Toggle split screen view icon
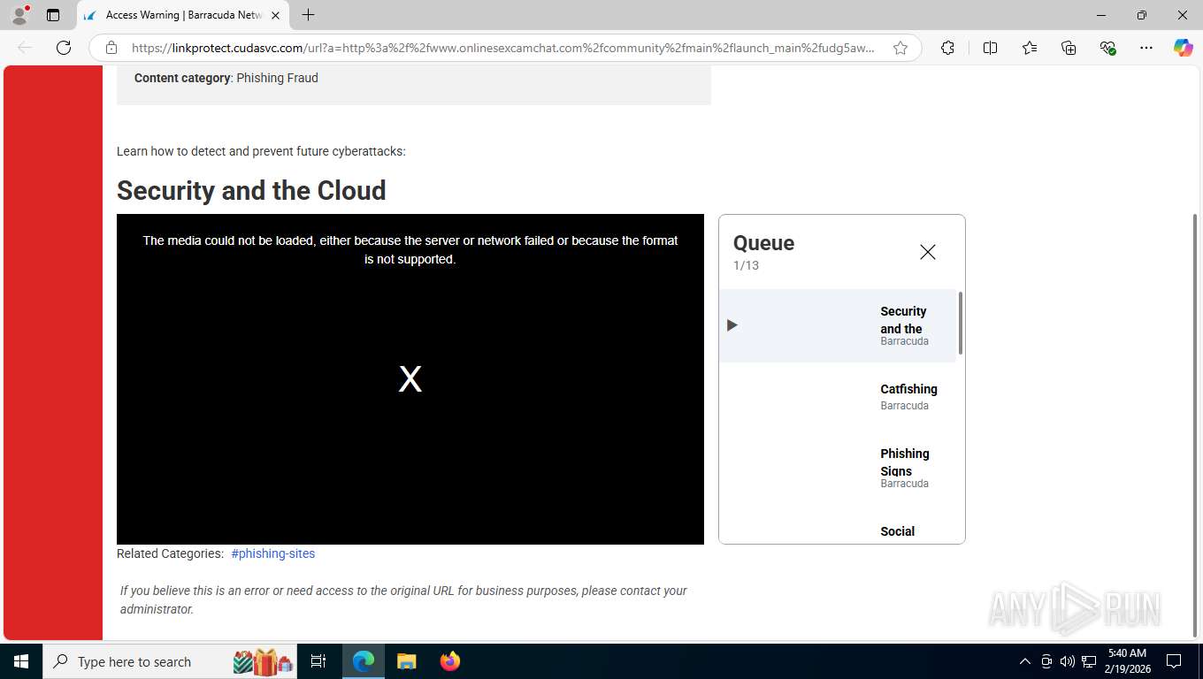Screen dimensions: 1203x679 (990, 48)
